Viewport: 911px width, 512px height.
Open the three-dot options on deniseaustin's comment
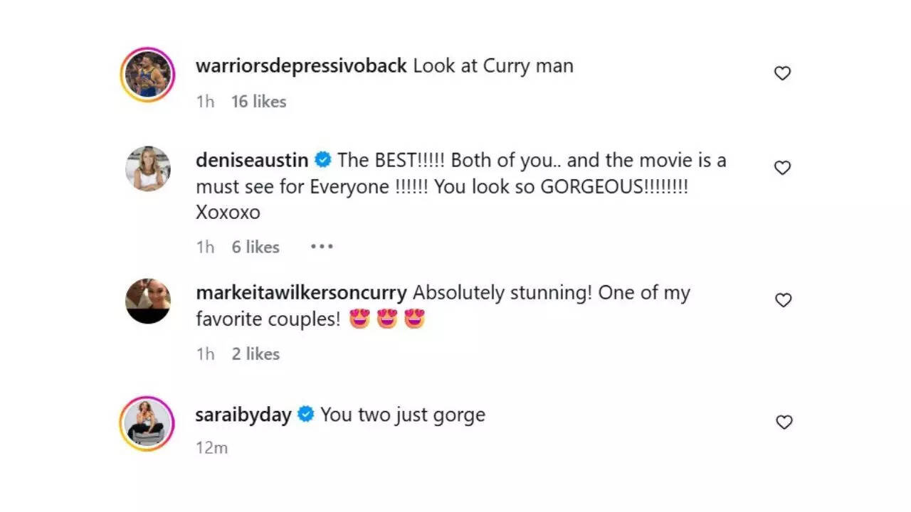click(321, 246)
